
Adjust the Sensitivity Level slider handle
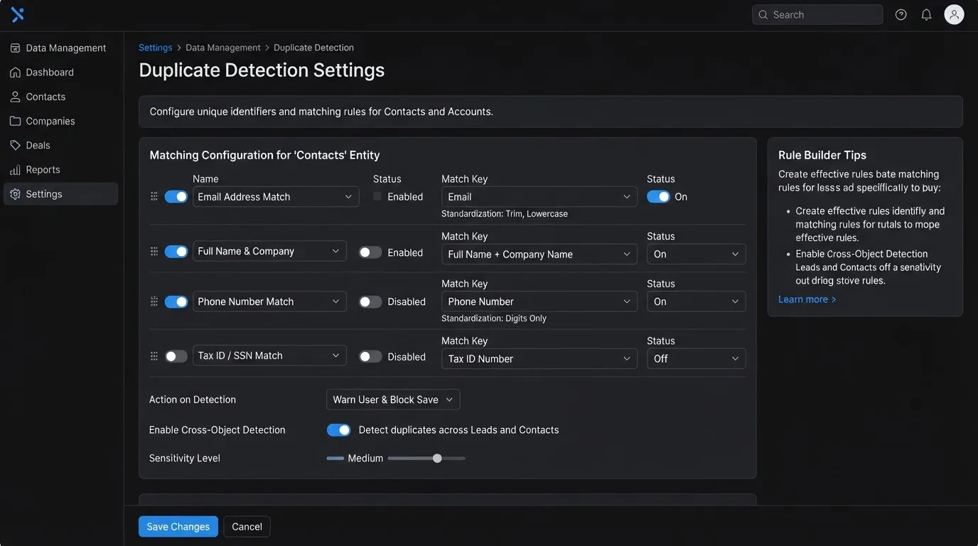click(x=437, y=459)
